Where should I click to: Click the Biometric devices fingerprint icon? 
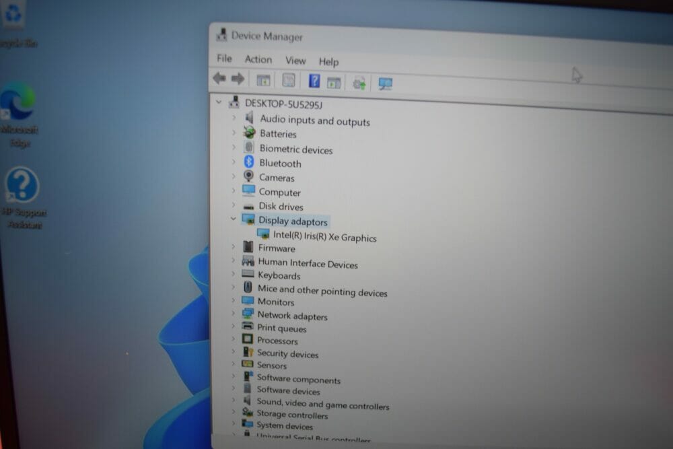(x=249, y=147)
